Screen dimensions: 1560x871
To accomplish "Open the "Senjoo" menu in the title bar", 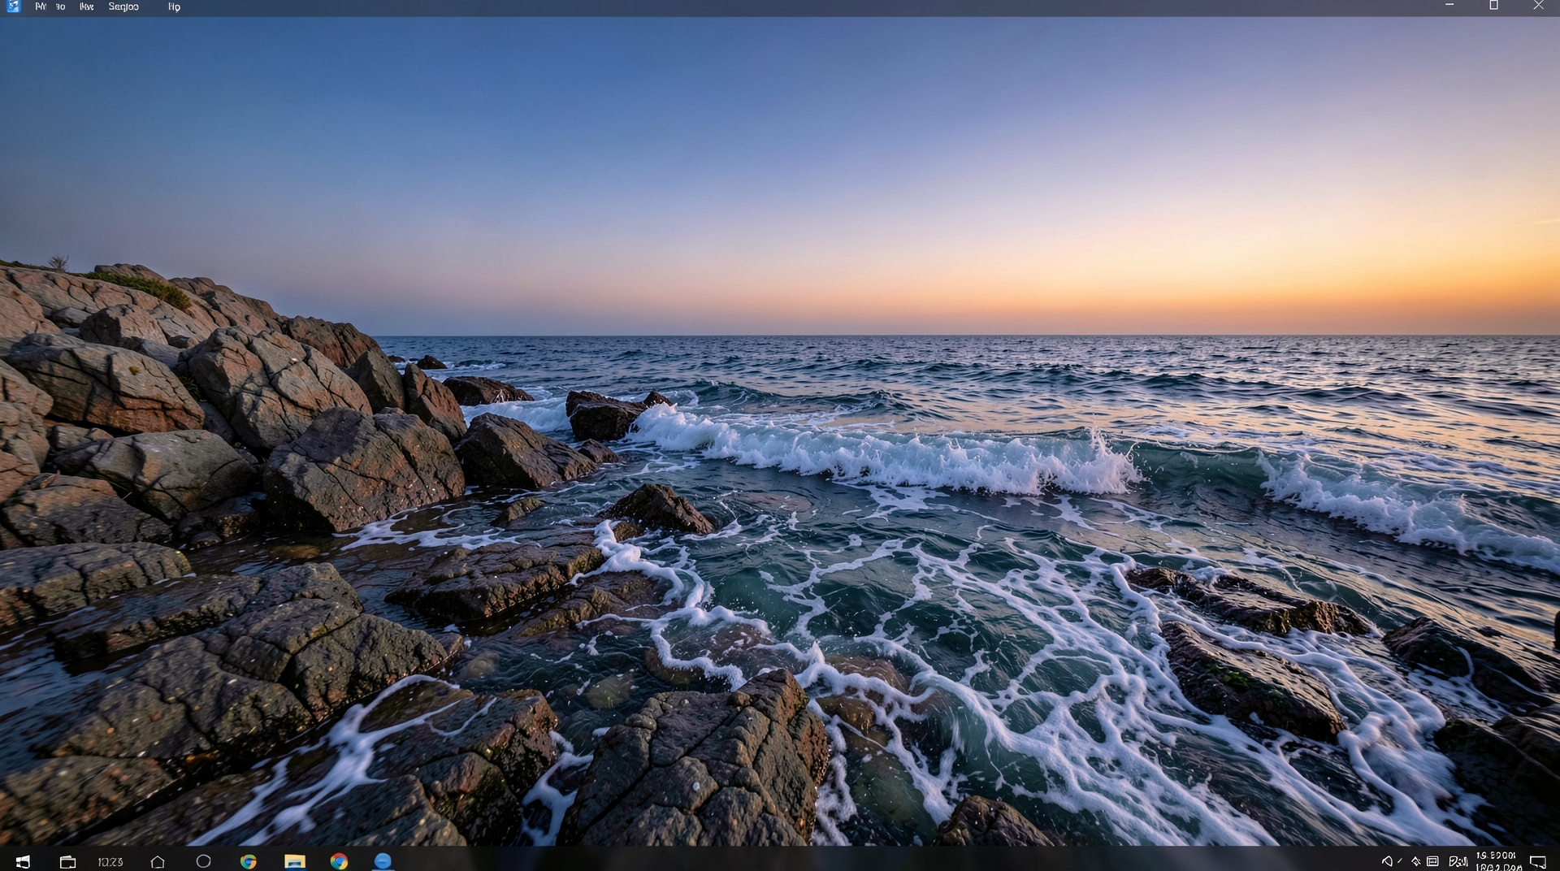I will coord(123,6).
